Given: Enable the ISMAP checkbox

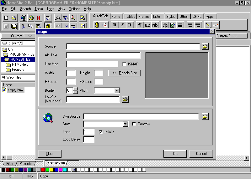Looking at the screenshot, I should [x=125, y=64].
